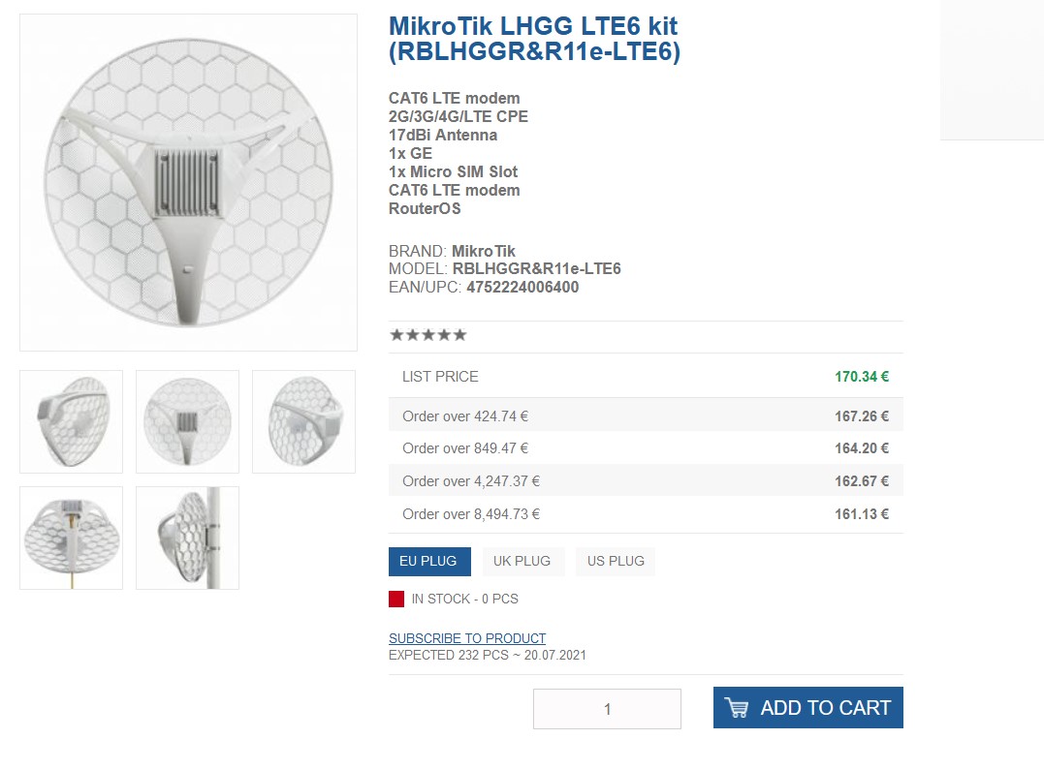View the first angled side thumbnail
The height and width of the screenshot is (770, 1044).
[x=72, y=421]
